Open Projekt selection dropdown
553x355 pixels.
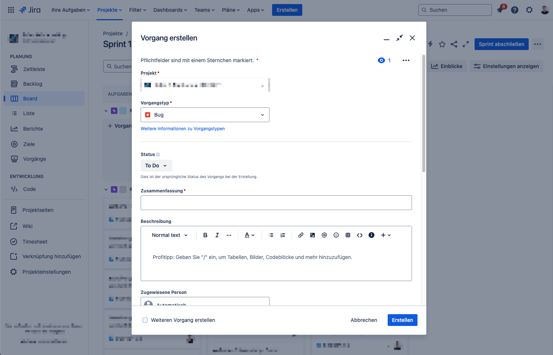(205, 85)
